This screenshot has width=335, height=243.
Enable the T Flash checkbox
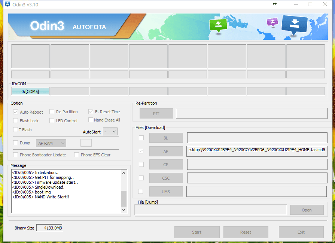click(x=15, y=129)
